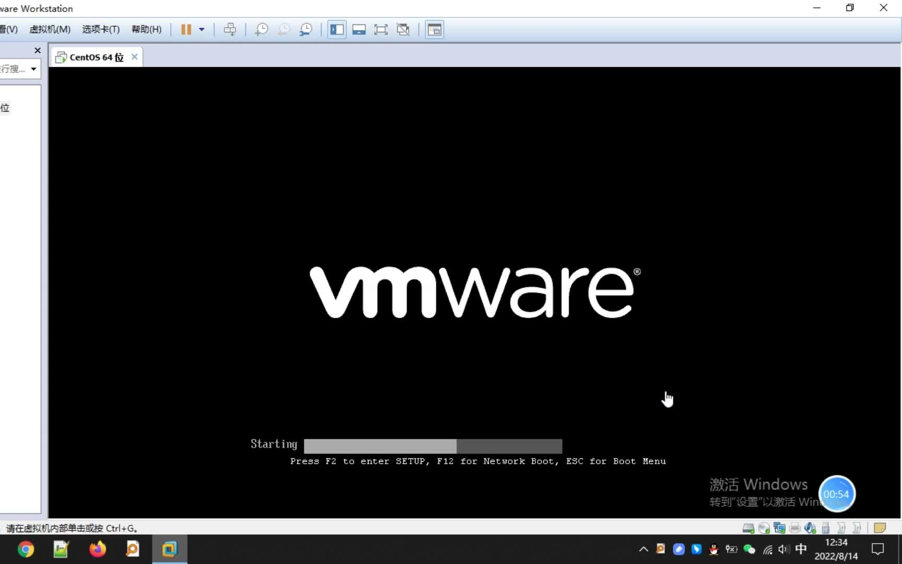The image size is (902, 564).
Task: Take a snapshot of this virtual machine
Action: (x=262, y=30)
